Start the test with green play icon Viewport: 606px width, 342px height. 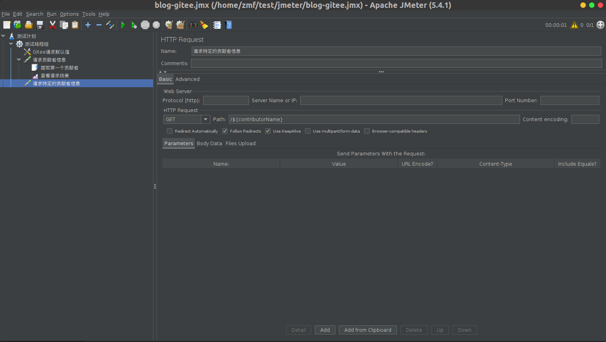123,25
